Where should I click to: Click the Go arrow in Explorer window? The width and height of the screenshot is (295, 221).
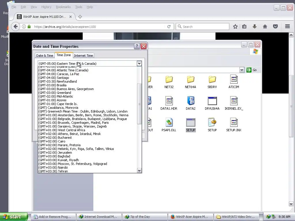click(249, 70)
